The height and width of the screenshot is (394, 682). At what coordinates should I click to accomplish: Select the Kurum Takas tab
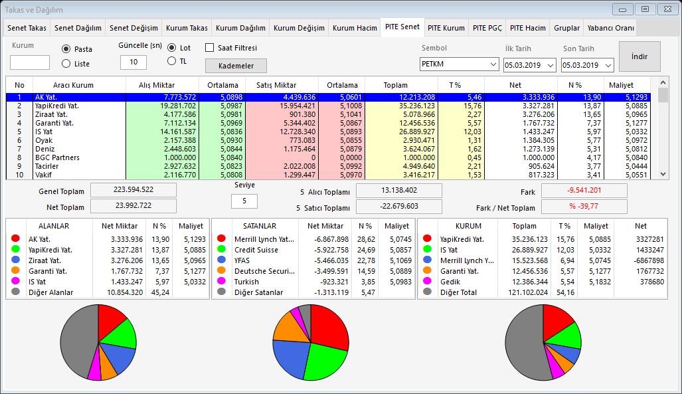(x=187, y=28)
